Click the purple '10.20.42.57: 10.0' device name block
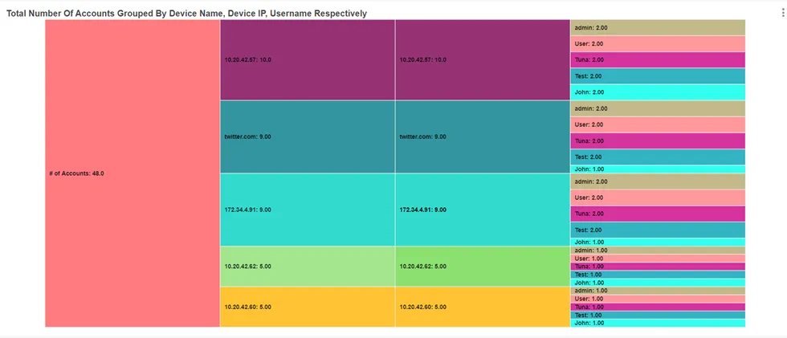Viewport: 787px width, 338px height. click(x=308, y=59)
